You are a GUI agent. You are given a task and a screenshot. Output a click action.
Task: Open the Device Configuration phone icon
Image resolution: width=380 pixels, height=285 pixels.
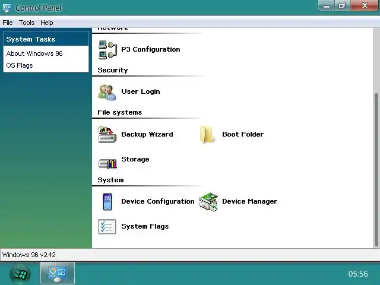point(107,202)
